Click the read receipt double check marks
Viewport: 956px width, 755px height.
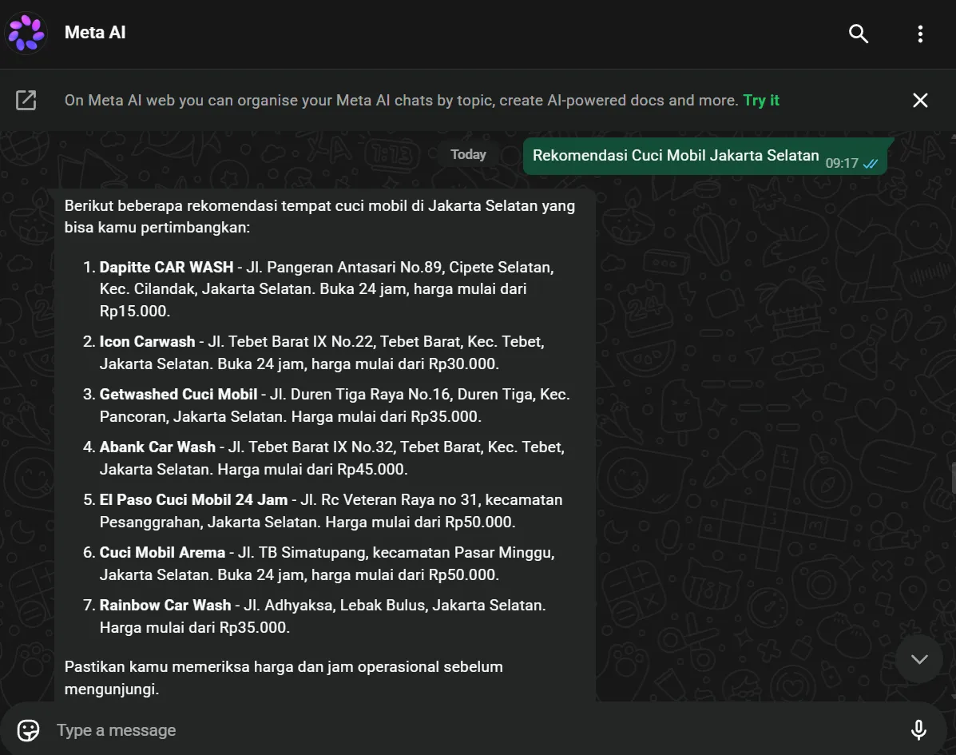coord(871,164)
